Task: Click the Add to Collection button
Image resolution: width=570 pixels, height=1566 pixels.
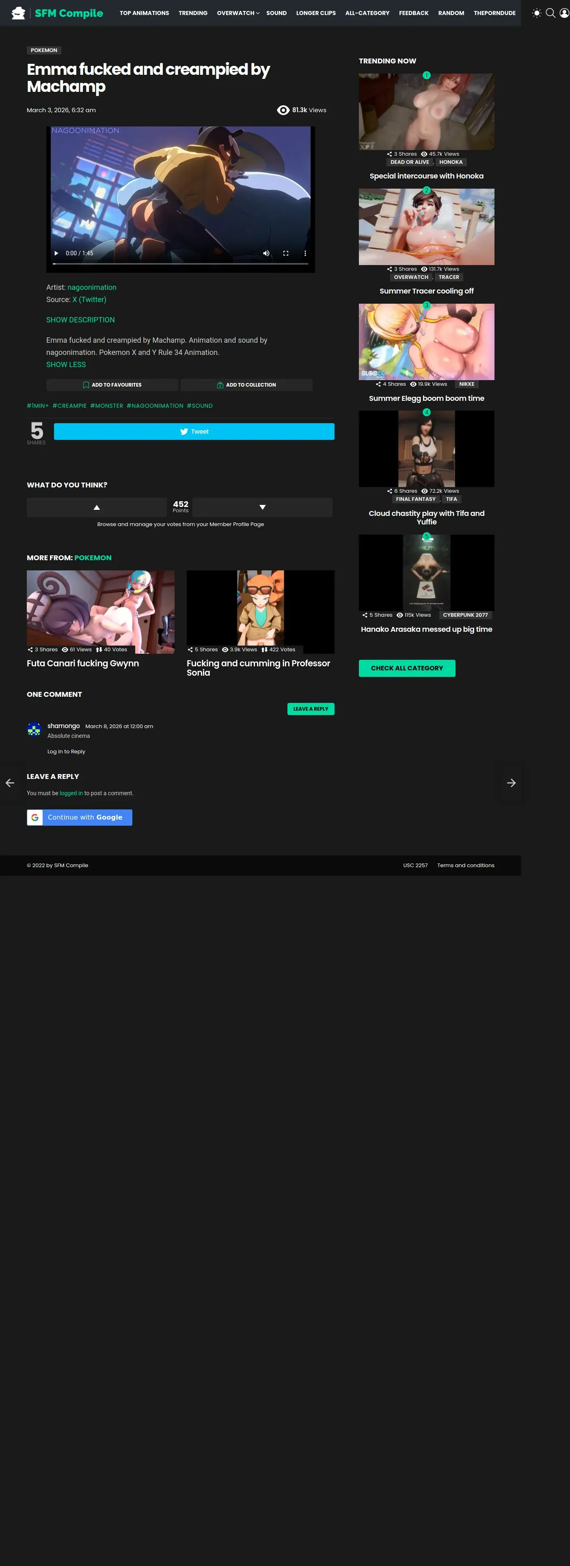Action: tap(246, 385)
